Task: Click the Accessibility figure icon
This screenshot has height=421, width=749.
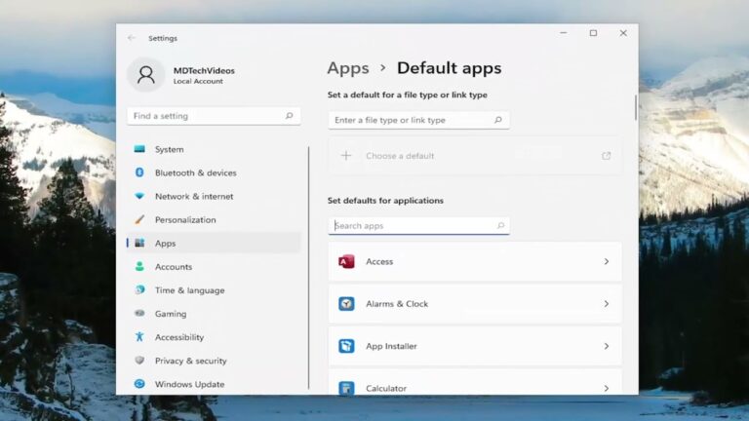Action: click(x=139, y=337)
